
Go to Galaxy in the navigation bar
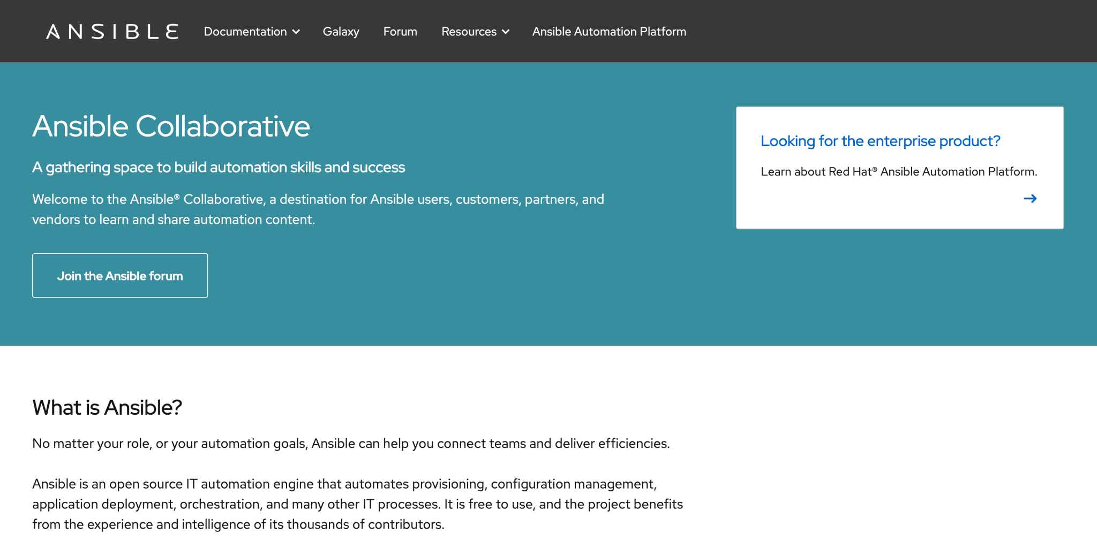341,32
